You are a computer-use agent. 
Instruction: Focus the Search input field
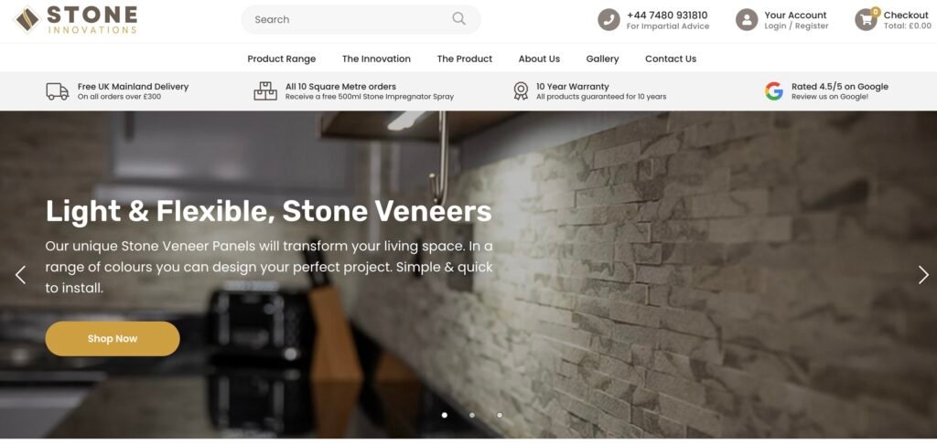coord(361,19)
